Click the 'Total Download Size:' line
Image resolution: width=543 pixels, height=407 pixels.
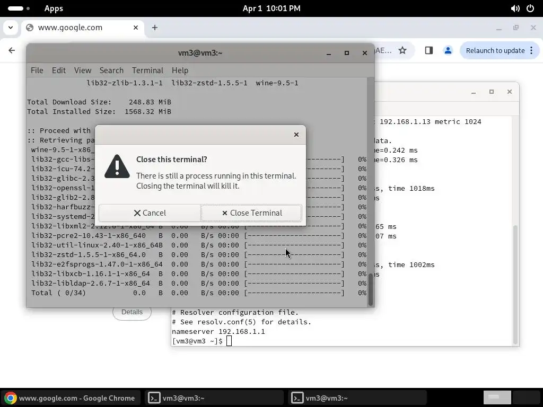(99, 102)
